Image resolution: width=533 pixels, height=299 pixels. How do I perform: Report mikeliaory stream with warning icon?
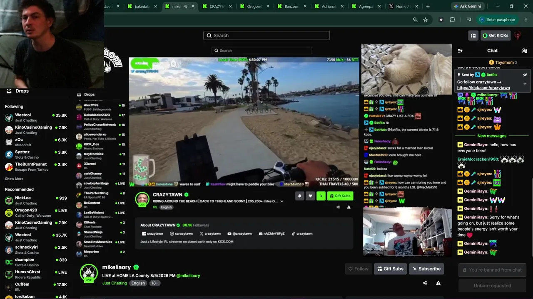click(438, 283)
